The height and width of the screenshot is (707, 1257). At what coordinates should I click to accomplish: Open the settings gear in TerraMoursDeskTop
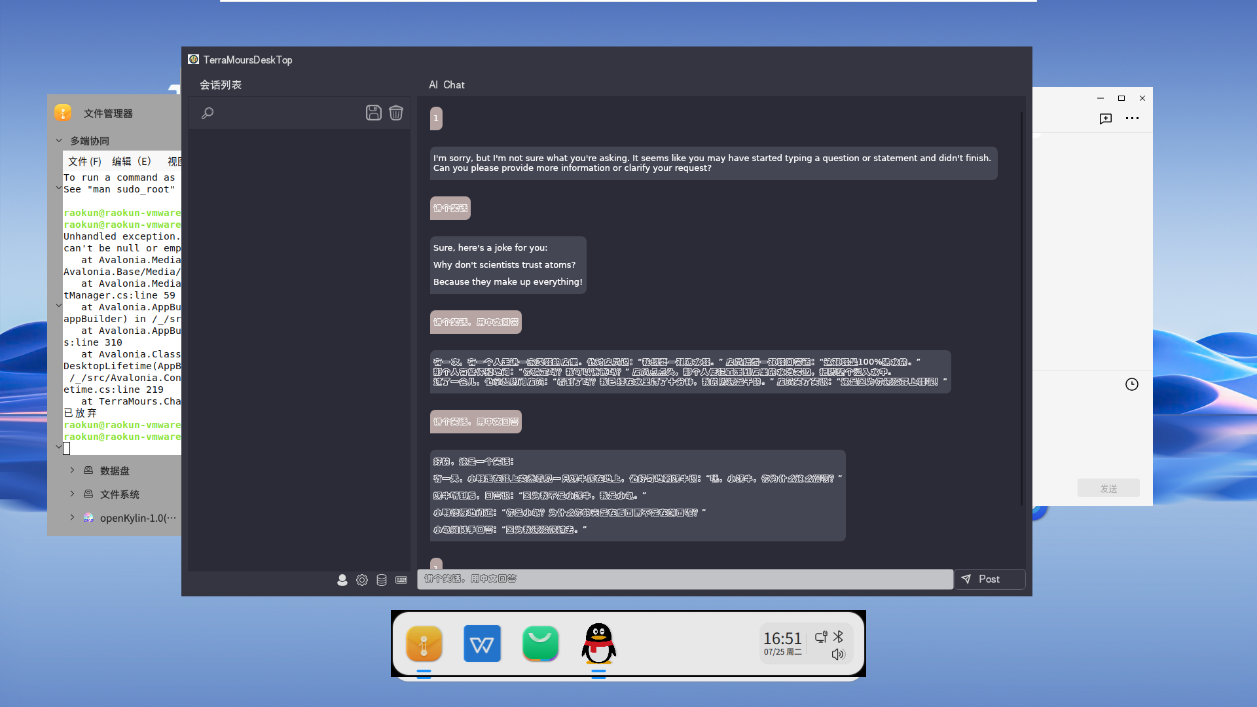pyautogui.click(x=362, y=580)
